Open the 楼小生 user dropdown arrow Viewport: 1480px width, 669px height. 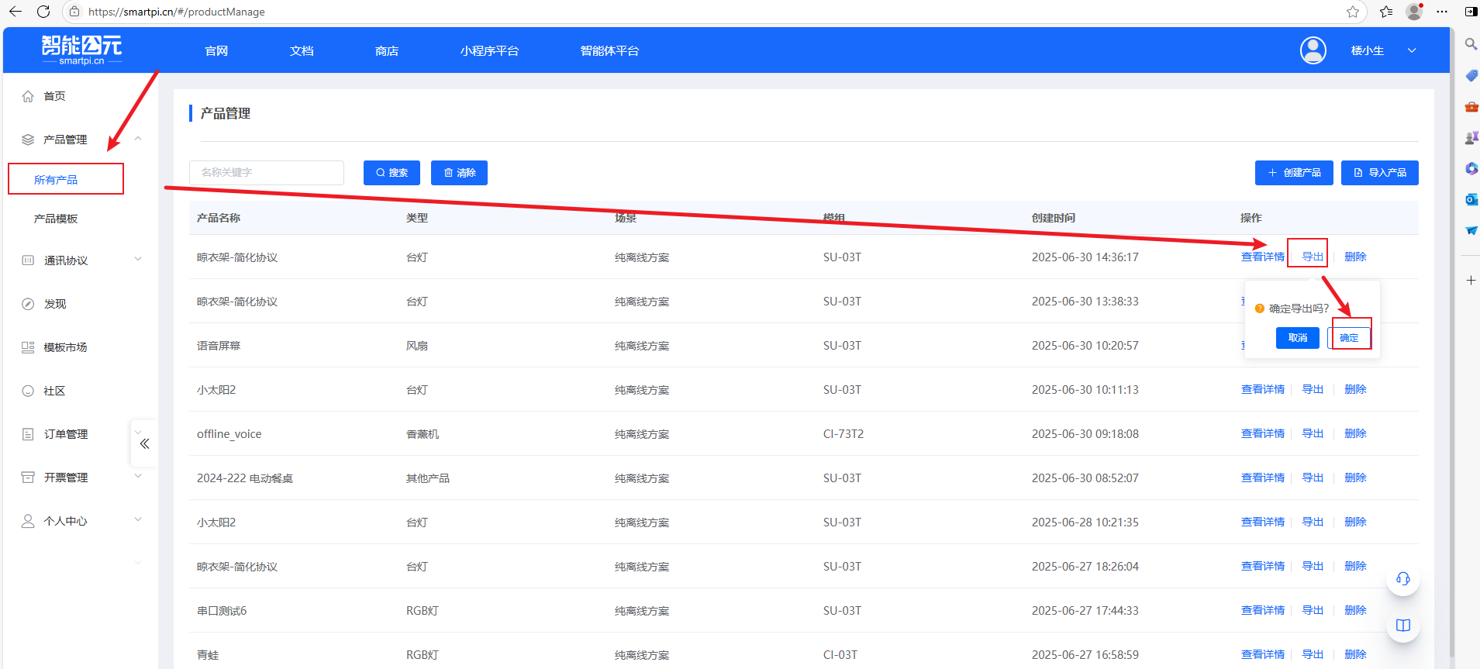[x=1412, y=50]
